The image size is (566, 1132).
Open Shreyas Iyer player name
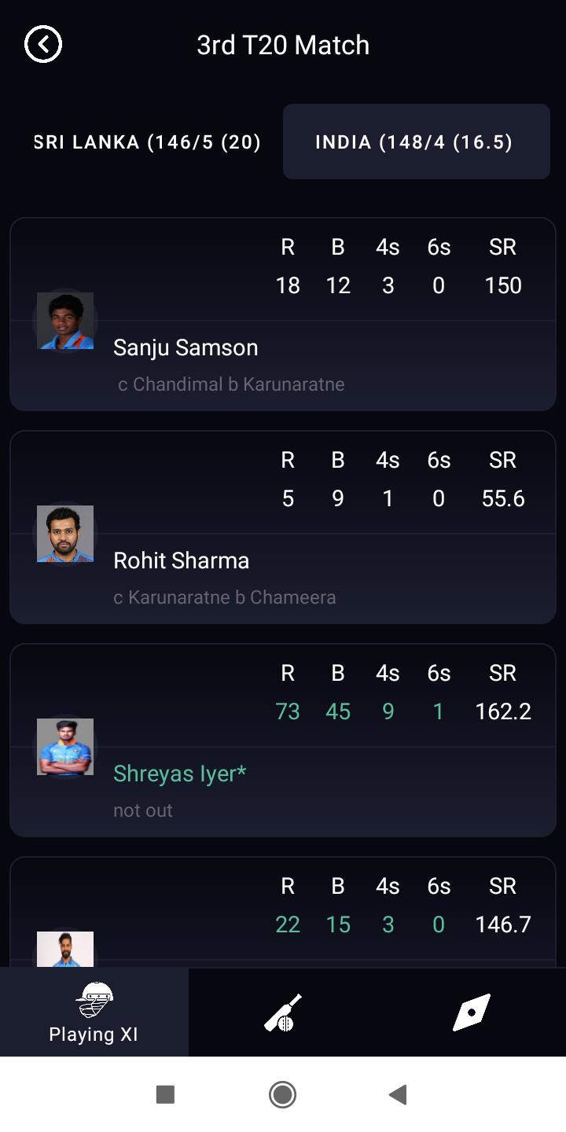pyautogui.click(x=179, y=774)
